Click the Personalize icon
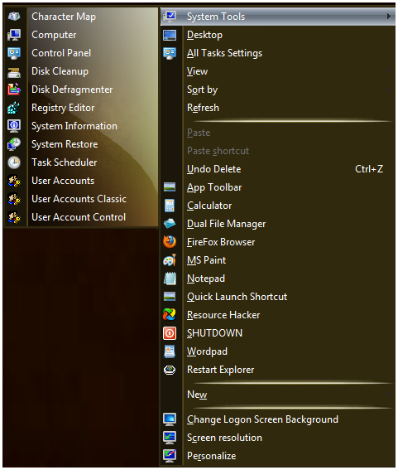The width and height of the screenshot is (398, 470). [170, 456]
